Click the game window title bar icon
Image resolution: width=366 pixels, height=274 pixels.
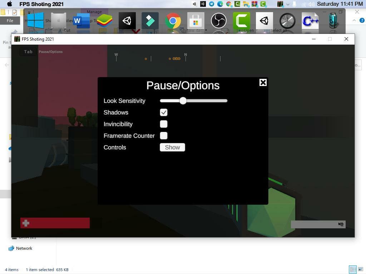coord(17,39)
